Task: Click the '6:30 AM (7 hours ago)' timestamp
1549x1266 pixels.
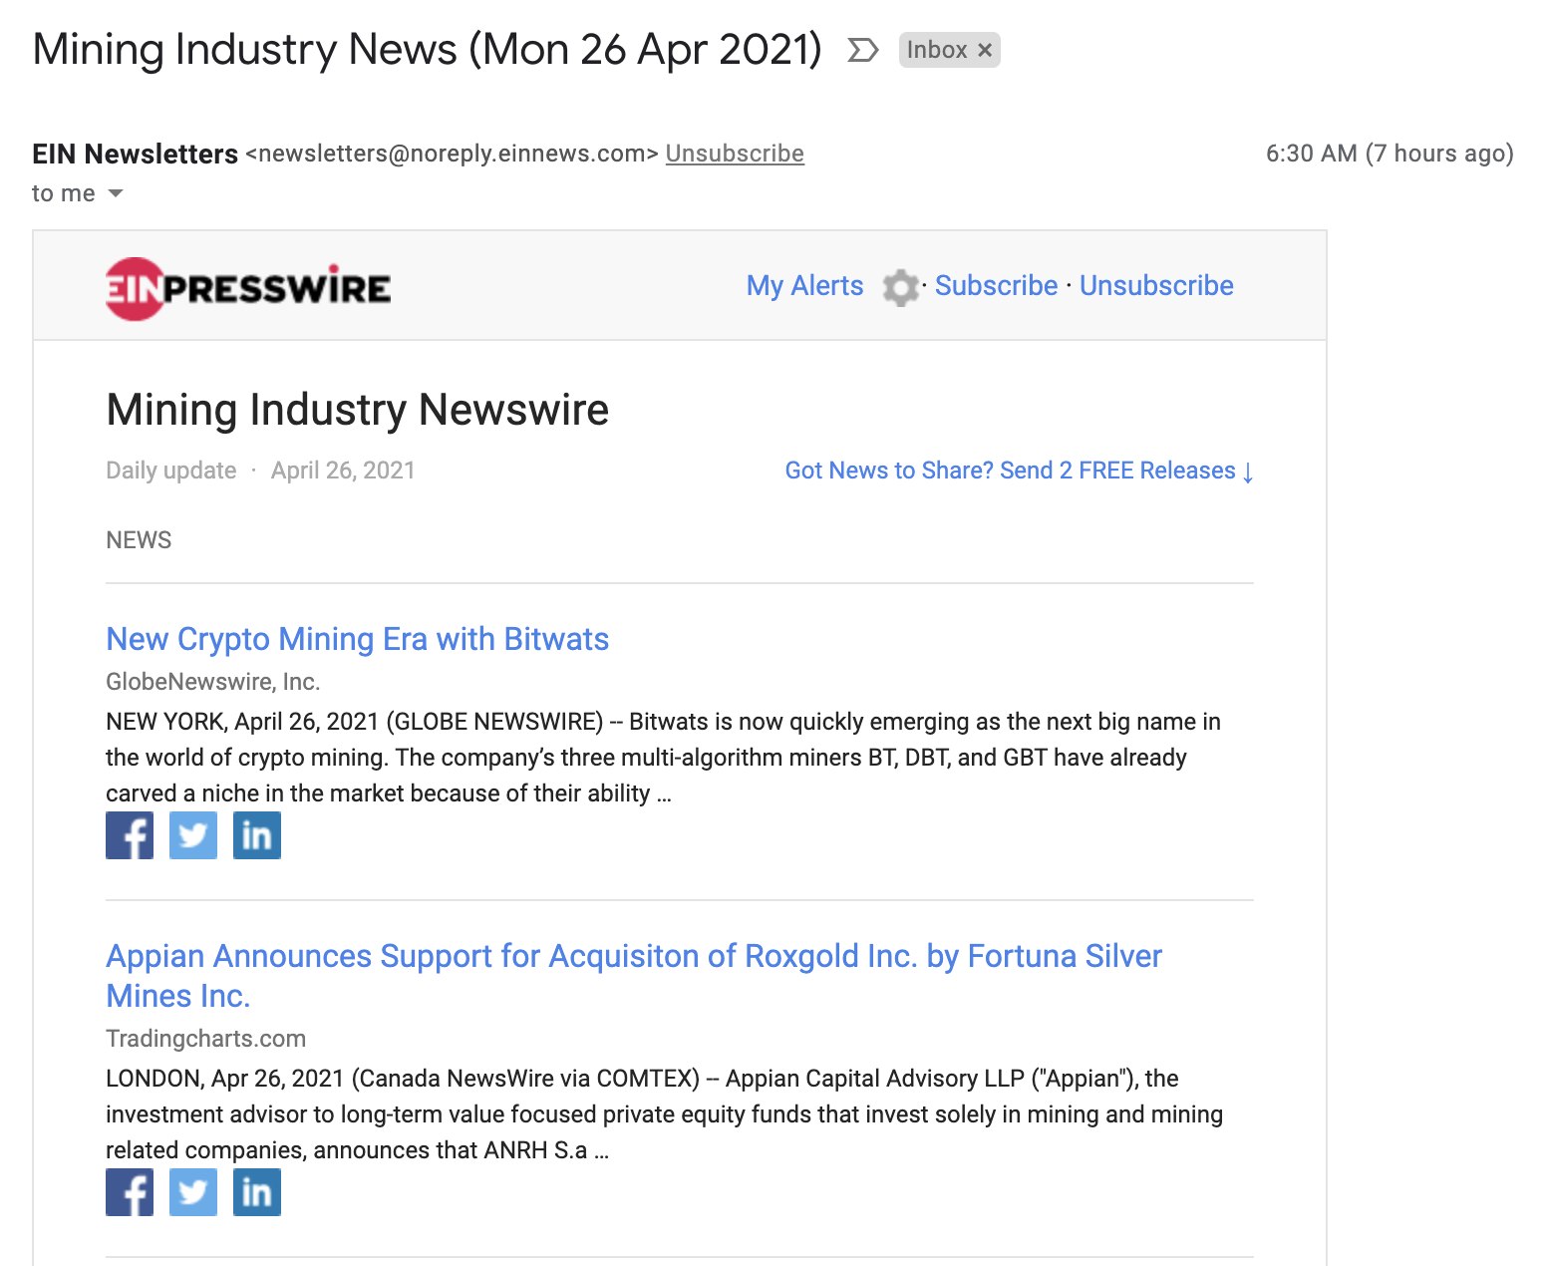Action: click(x=1390, y=154)
